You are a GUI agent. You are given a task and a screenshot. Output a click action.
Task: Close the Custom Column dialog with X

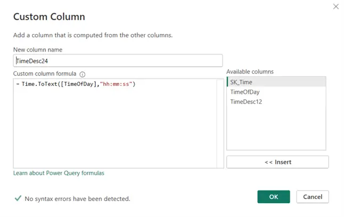(x=335, y=6)
